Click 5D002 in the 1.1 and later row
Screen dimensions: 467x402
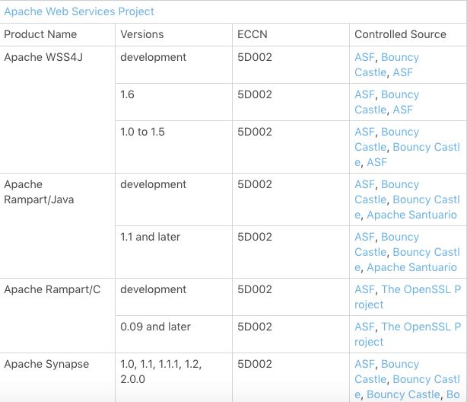[255, 237]
